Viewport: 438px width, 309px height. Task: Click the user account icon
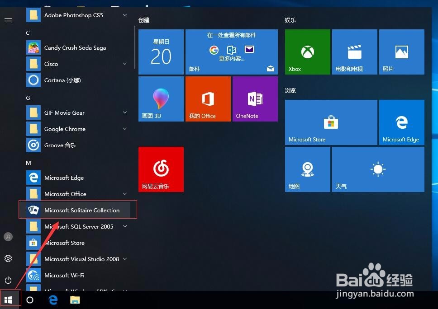[x=8, y=237]
